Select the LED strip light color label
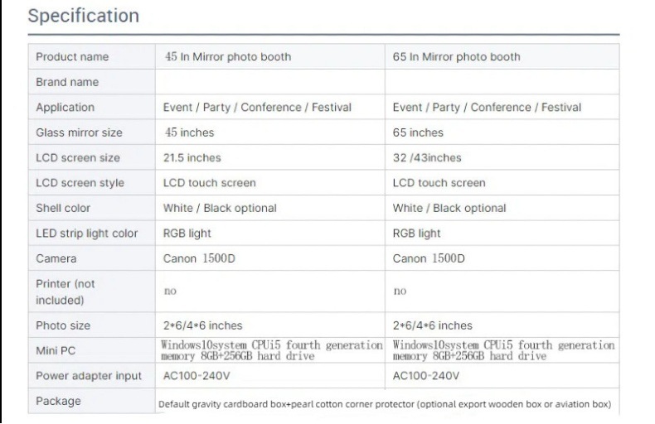The image size is (655, 424). 87,234
